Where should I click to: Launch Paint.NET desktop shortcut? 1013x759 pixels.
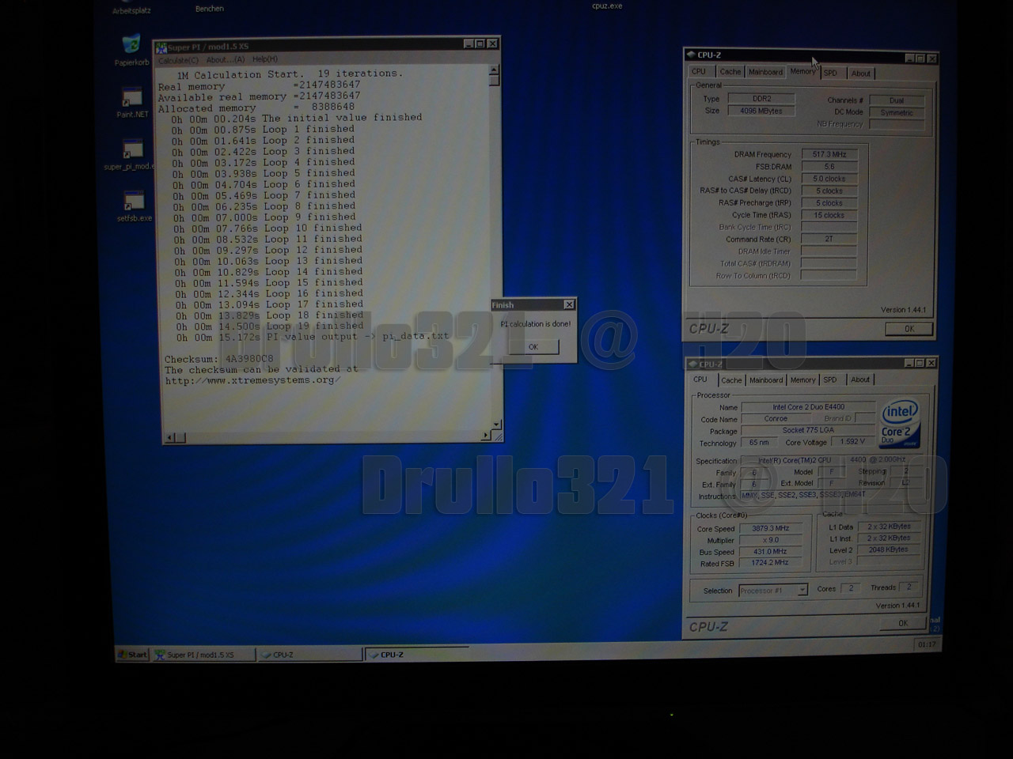point(132,103)
